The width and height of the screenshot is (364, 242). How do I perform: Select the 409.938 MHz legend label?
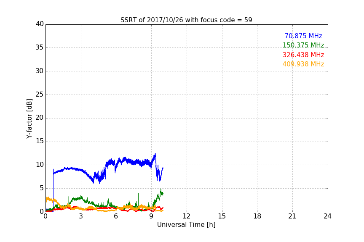pyautogui.click(x=303, y=64)
